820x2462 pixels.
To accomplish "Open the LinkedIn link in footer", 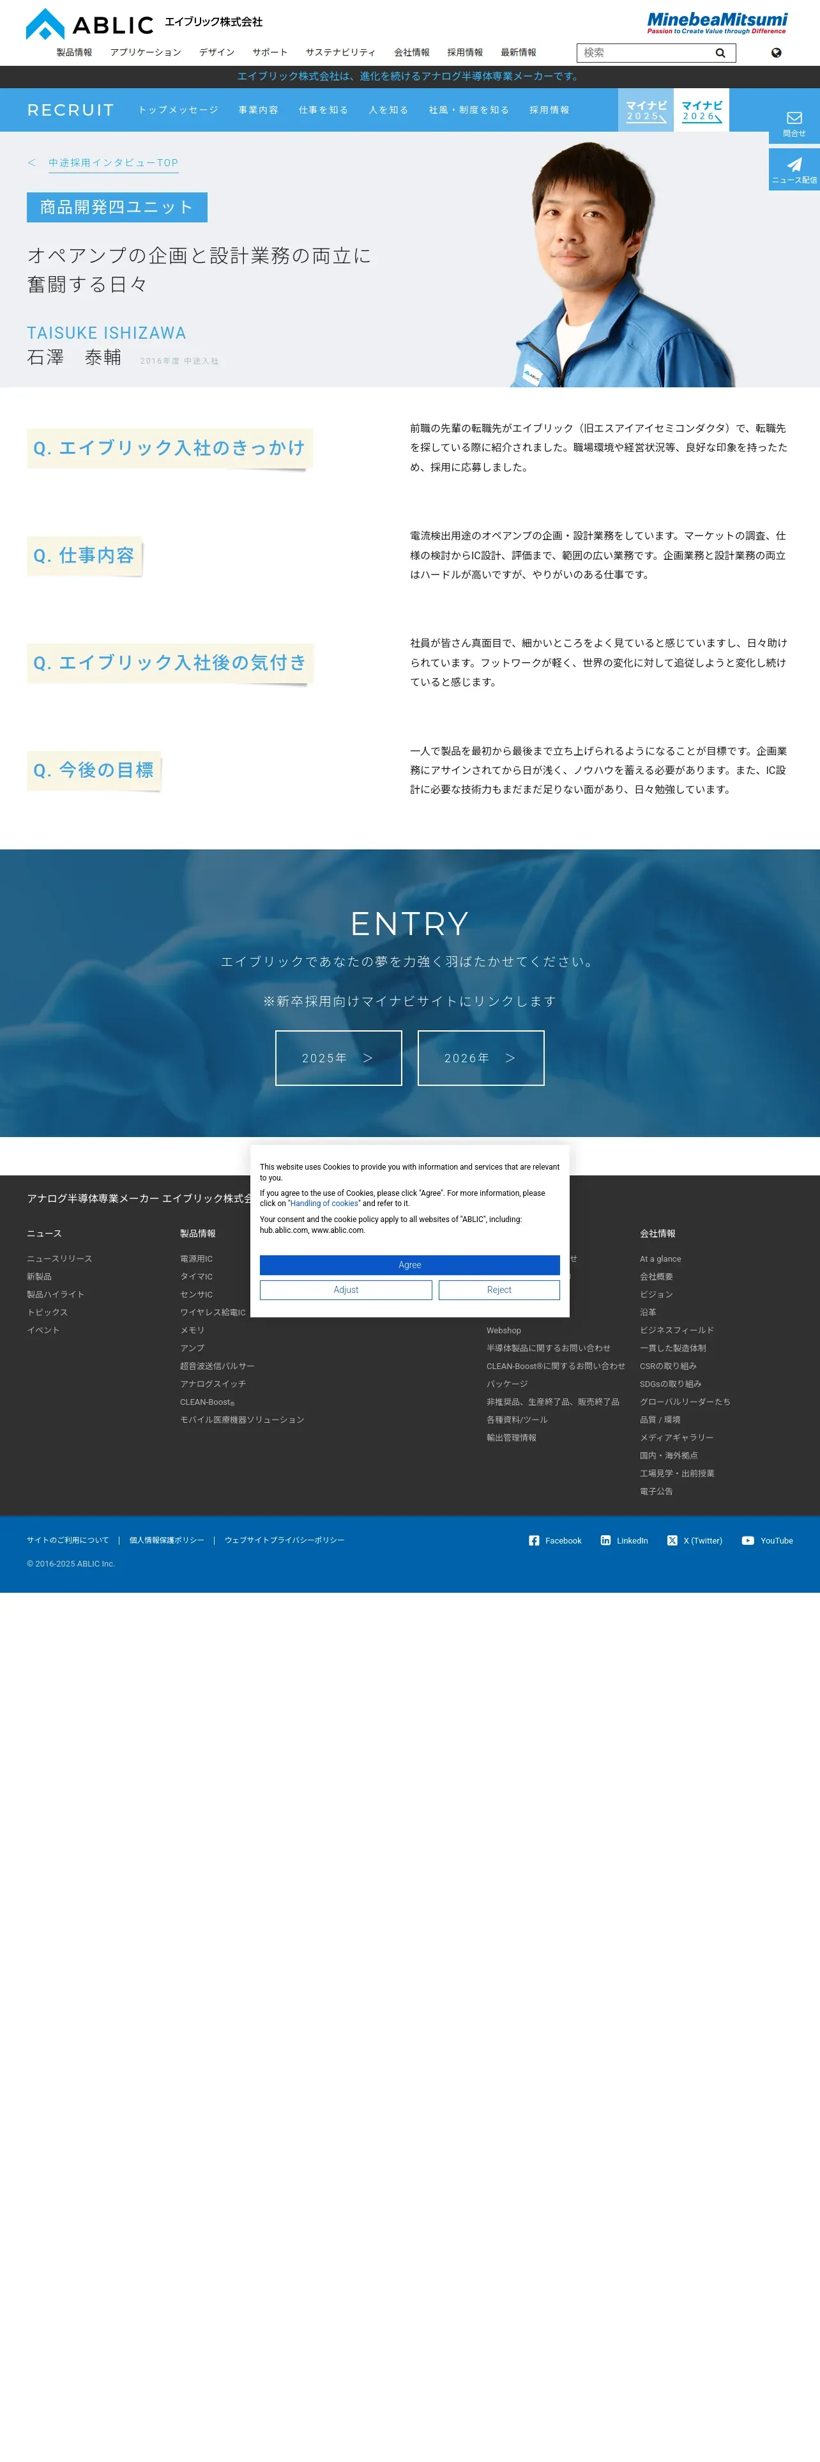I will 625,1540.
